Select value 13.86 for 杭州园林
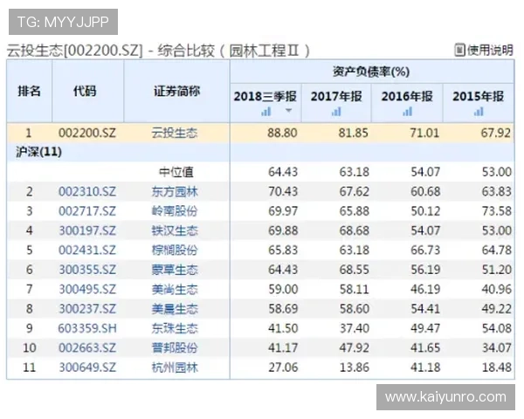The height and width of the screenshot is (419, 524). coord(355,367)
